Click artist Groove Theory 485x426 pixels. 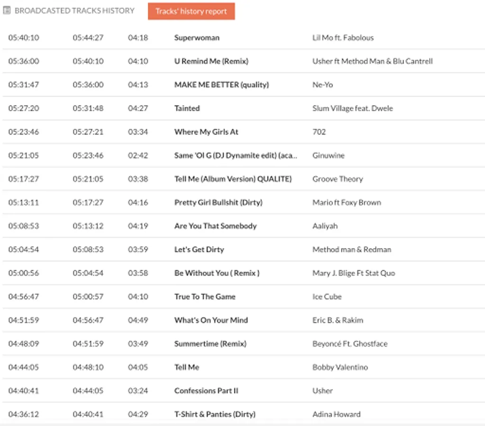[x=338, y=179]
